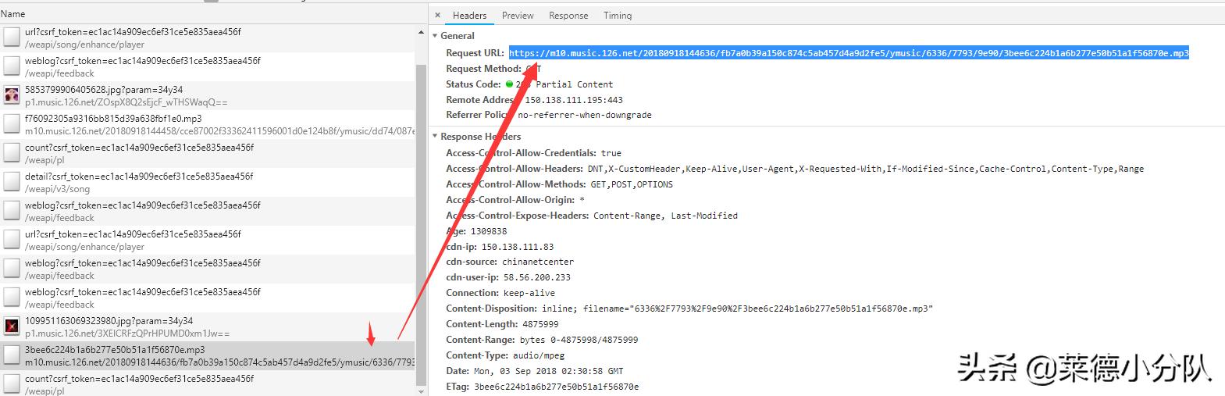Sort requests by the Name column header
Viewport: 1225px width, 396px height.
[x=13, y=14]
